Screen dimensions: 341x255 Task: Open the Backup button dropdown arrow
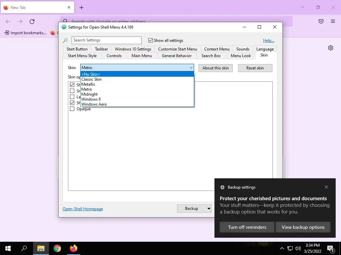coord(209,209)
